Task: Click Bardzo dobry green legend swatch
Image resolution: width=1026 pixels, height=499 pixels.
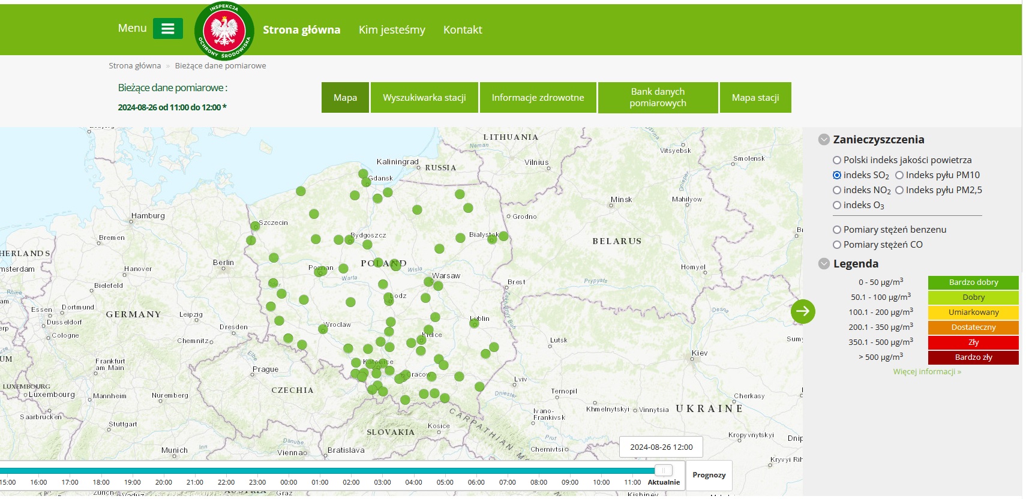Action: click(x=973, y=282)
